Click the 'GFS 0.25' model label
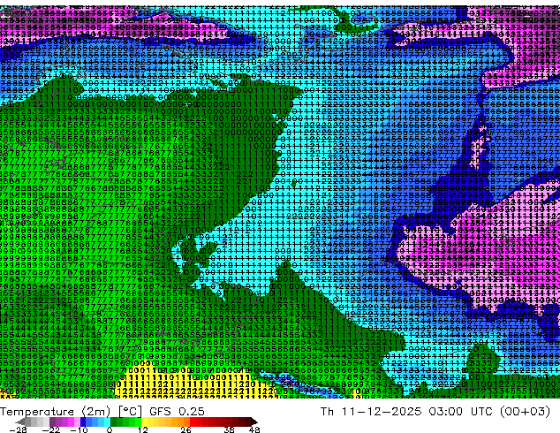 (177, 412)
